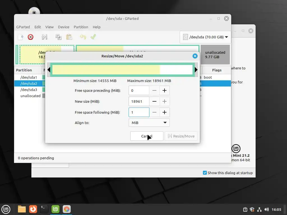Viewport: 287px width, 215px height.
Task: Select the /dev/sda1 partition row
Action: pos(29,77)
